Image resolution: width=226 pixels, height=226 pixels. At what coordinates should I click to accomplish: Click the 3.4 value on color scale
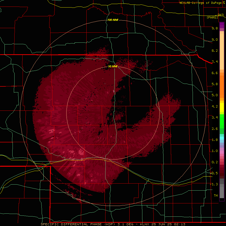[x=215, y=118]
